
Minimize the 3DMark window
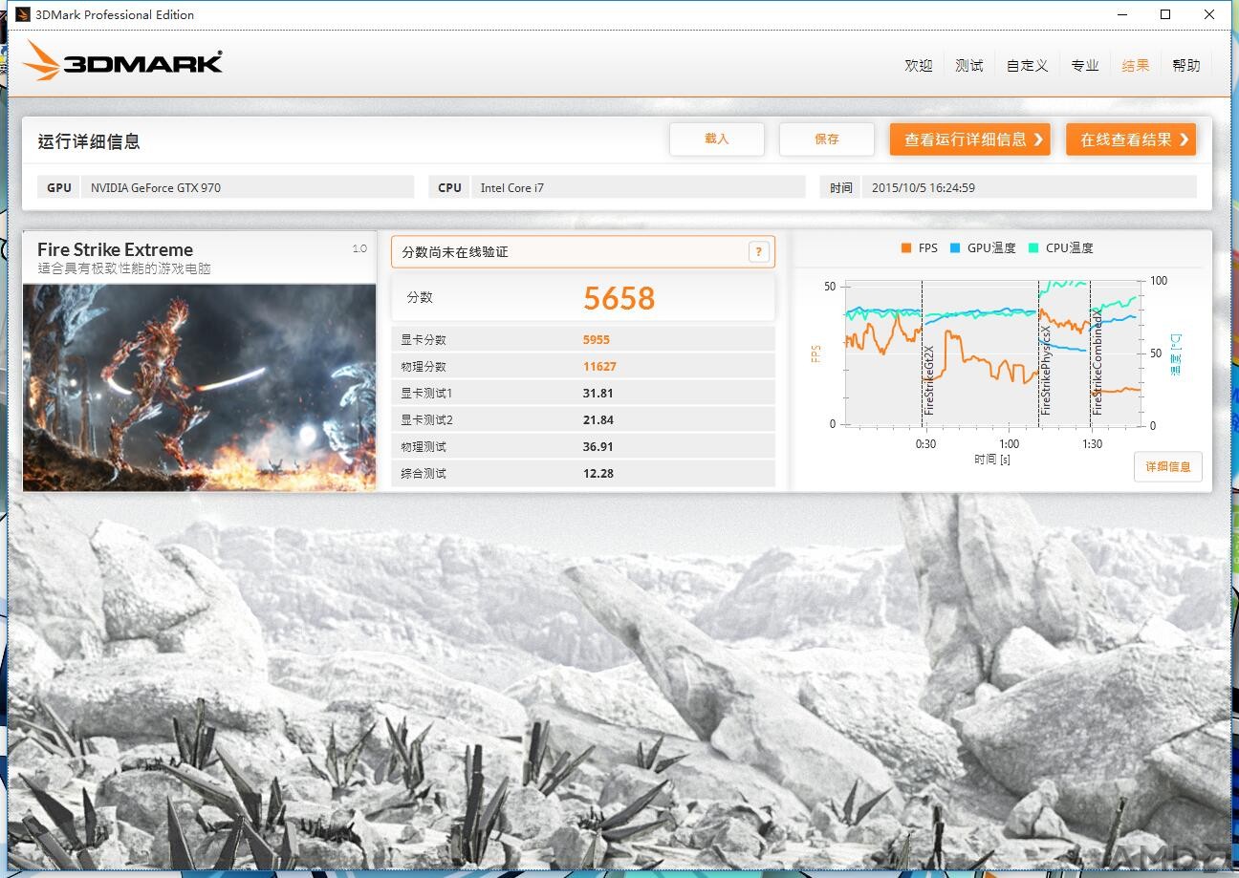pyautogui.click(x=1121, y=14)
